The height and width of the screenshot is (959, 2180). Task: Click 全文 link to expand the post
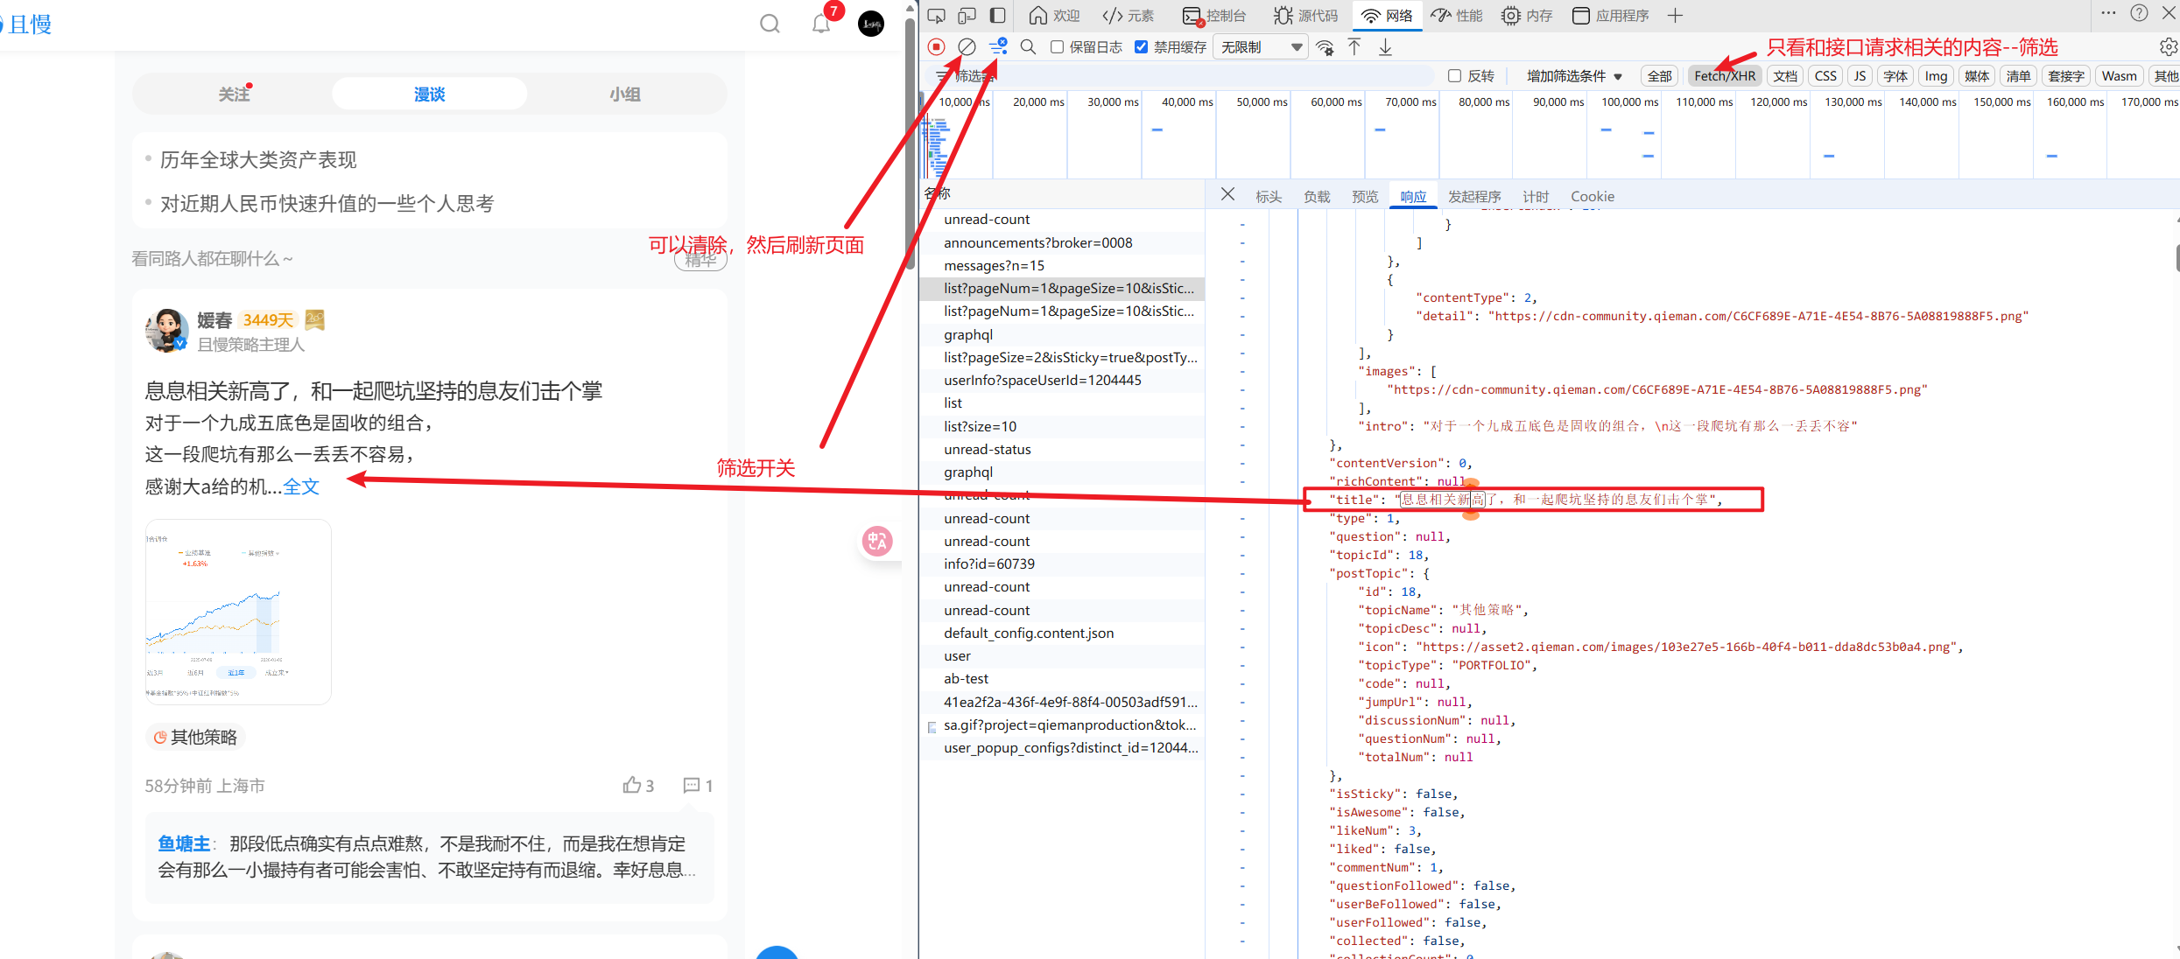point(301,487)
